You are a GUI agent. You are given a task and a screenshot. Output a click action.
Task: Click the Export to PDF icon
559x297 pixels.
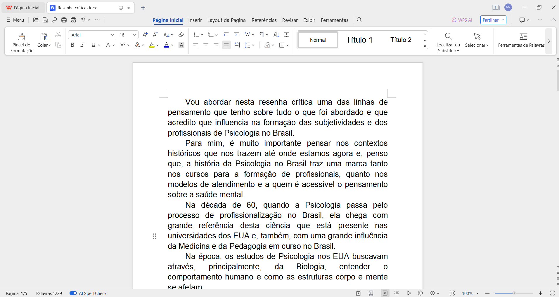pos(55,20)
